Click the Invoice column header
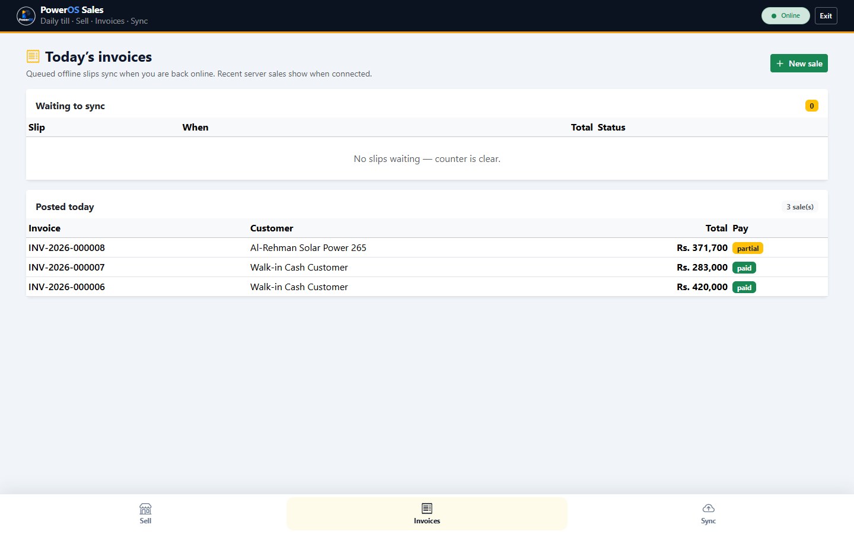The image size is (854, 534). coord(44,228)
